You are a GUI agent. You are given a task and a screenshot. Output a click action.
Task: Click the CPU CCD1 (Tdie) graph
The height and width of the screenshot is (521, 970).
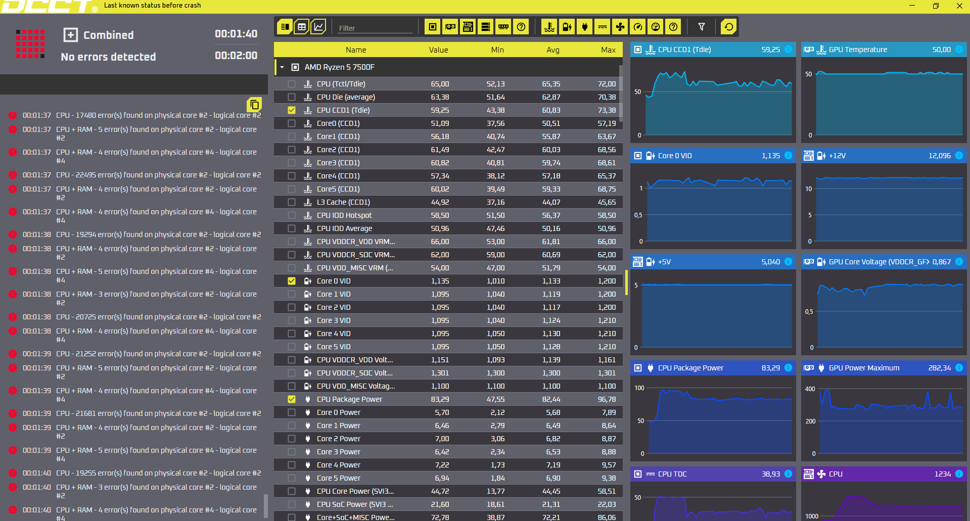tap(713, 100)
